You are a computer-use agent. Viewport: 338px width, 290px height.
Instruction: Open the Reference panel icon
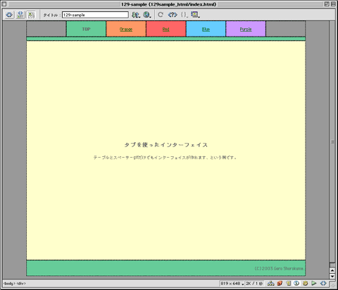(x=173, y=15)
